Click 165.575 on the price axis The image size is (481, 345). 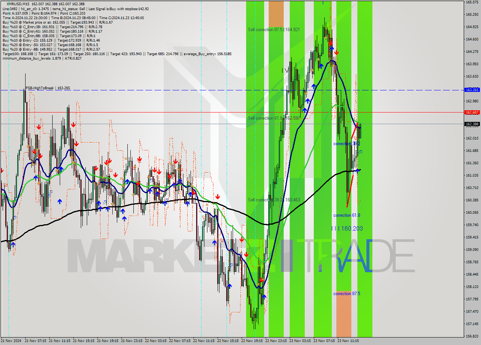pyautogui.click(x=472, y=2)
